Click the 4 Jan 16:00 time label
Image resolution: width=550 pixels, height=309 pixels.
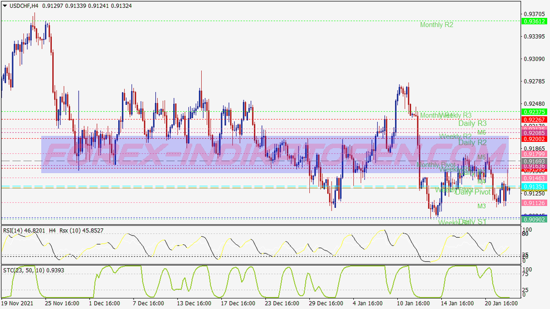[368, 303]
